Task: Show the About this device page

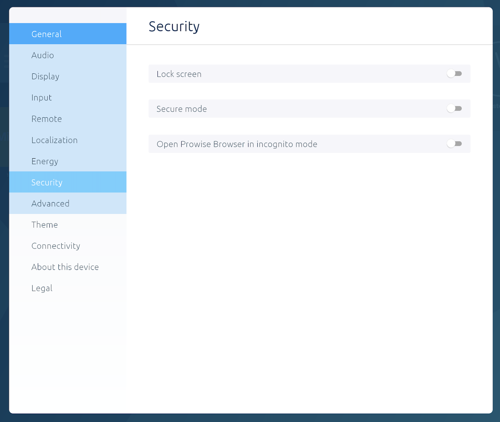Action: coord(65,267)
